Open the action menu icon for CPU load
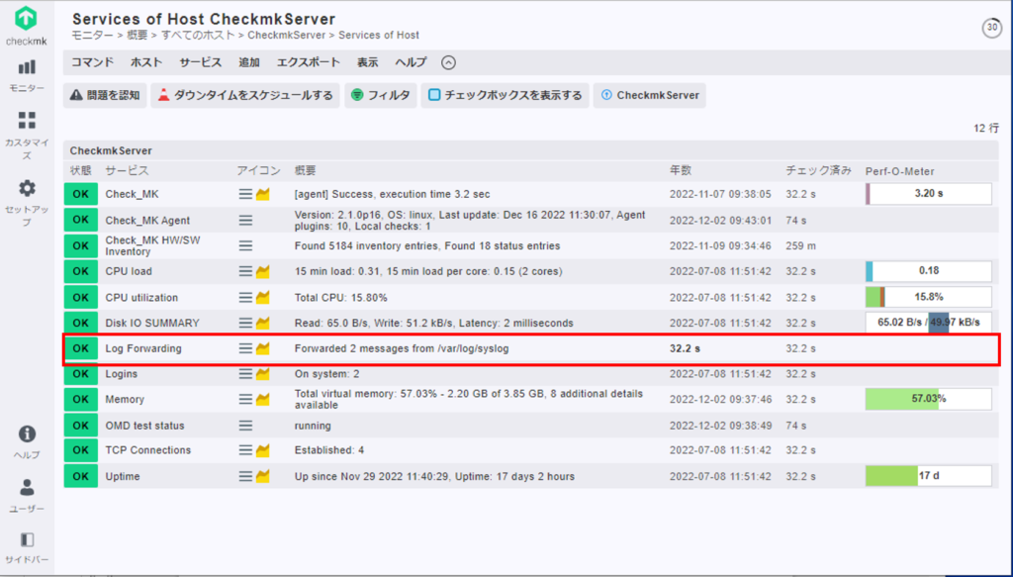 [245, 271]
